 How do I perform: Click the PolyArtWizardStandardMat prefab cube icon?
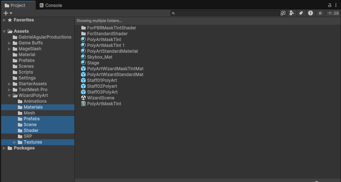83,74
